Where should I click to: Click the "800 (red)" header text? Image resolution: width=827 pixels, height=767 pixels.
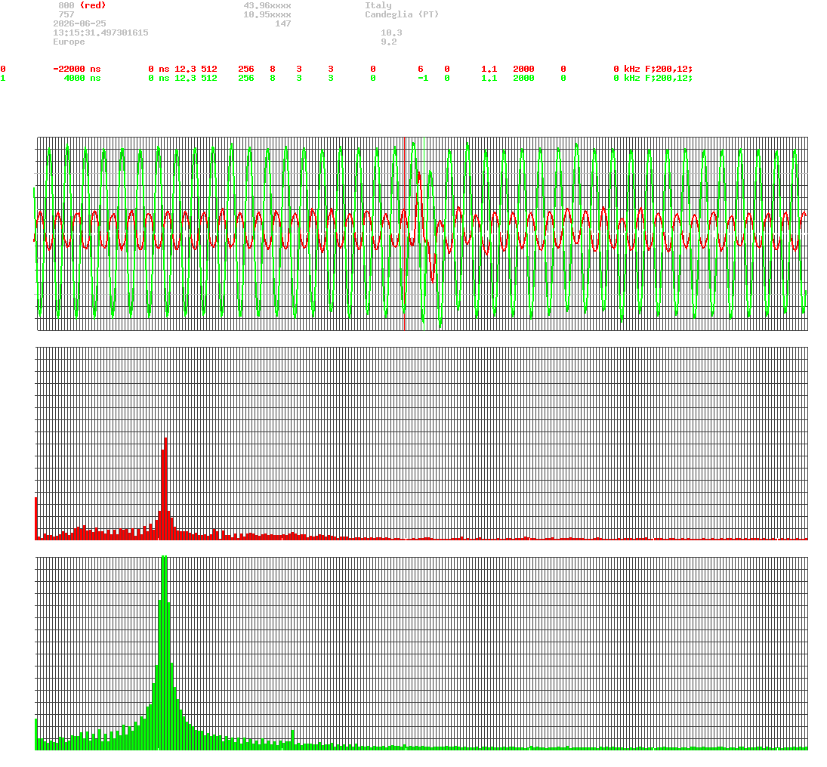point(82,5)
